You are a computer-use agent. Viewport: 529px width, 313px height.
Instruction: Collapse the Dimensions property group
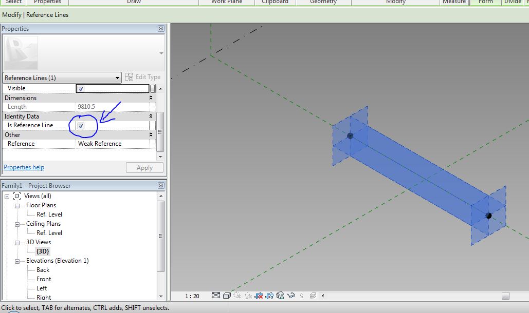(x=151, y=97)
